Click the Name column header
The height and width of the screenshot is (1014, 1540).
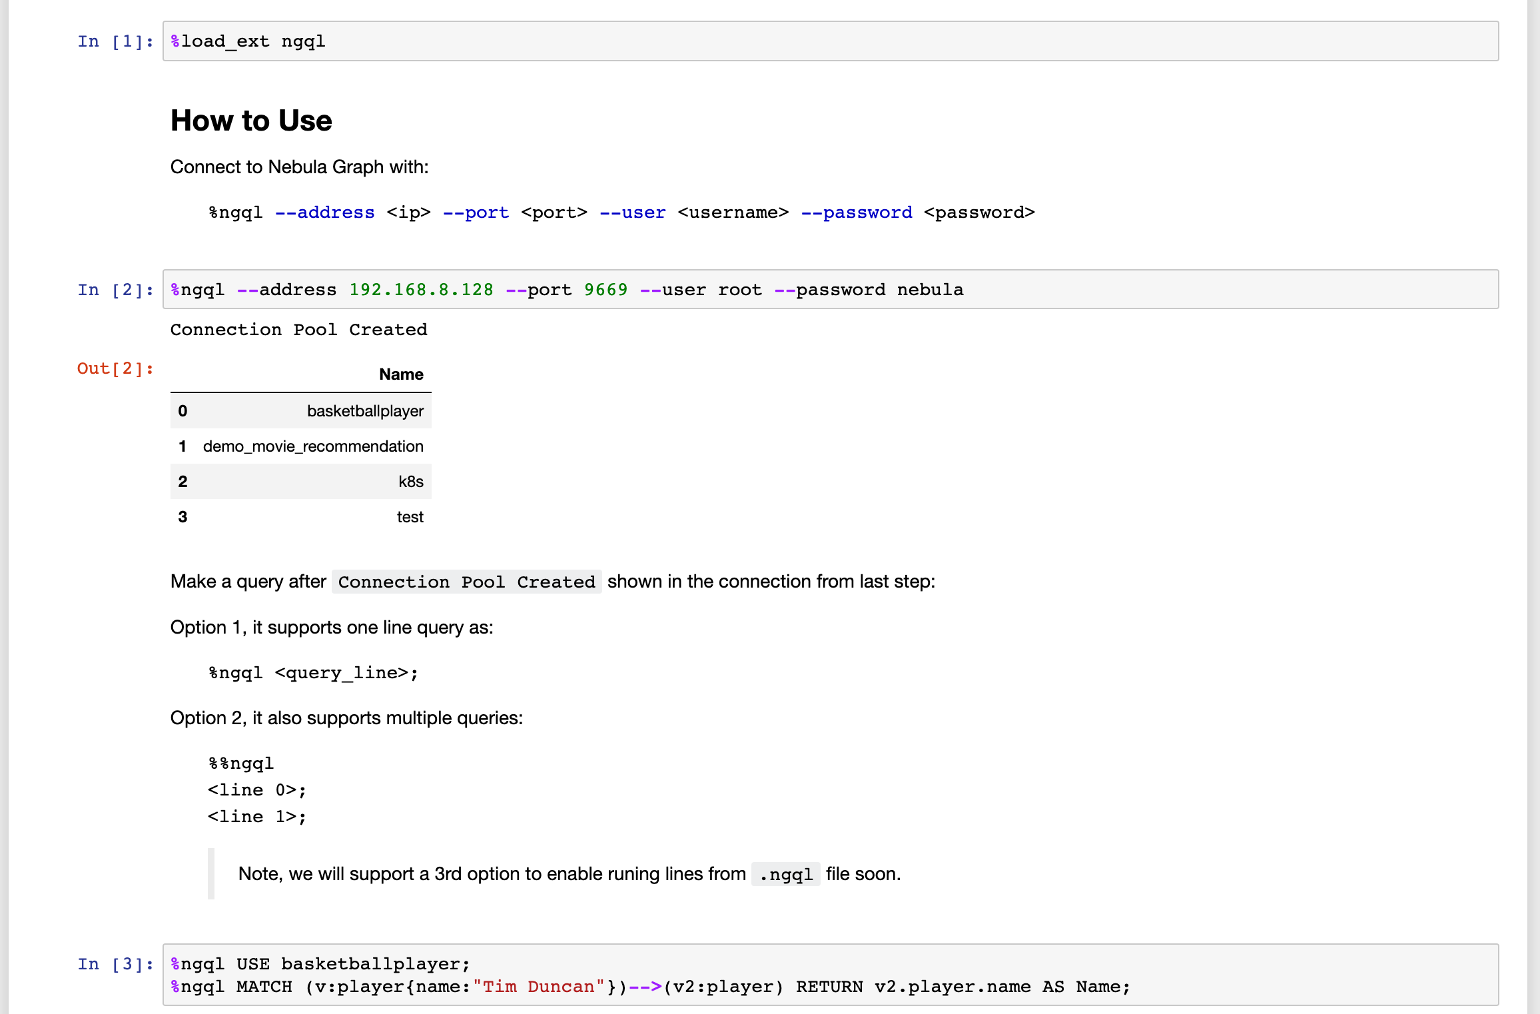(x=400, y=374)
